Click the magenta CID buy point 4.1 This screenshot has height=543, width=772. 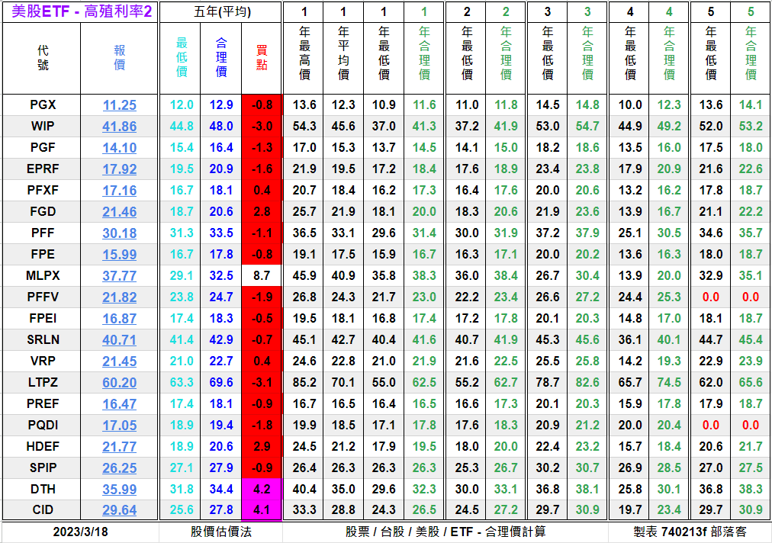[x=262, y=510]
